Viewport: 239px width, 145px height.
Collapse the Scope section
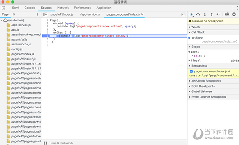click(x=190, y=47)
